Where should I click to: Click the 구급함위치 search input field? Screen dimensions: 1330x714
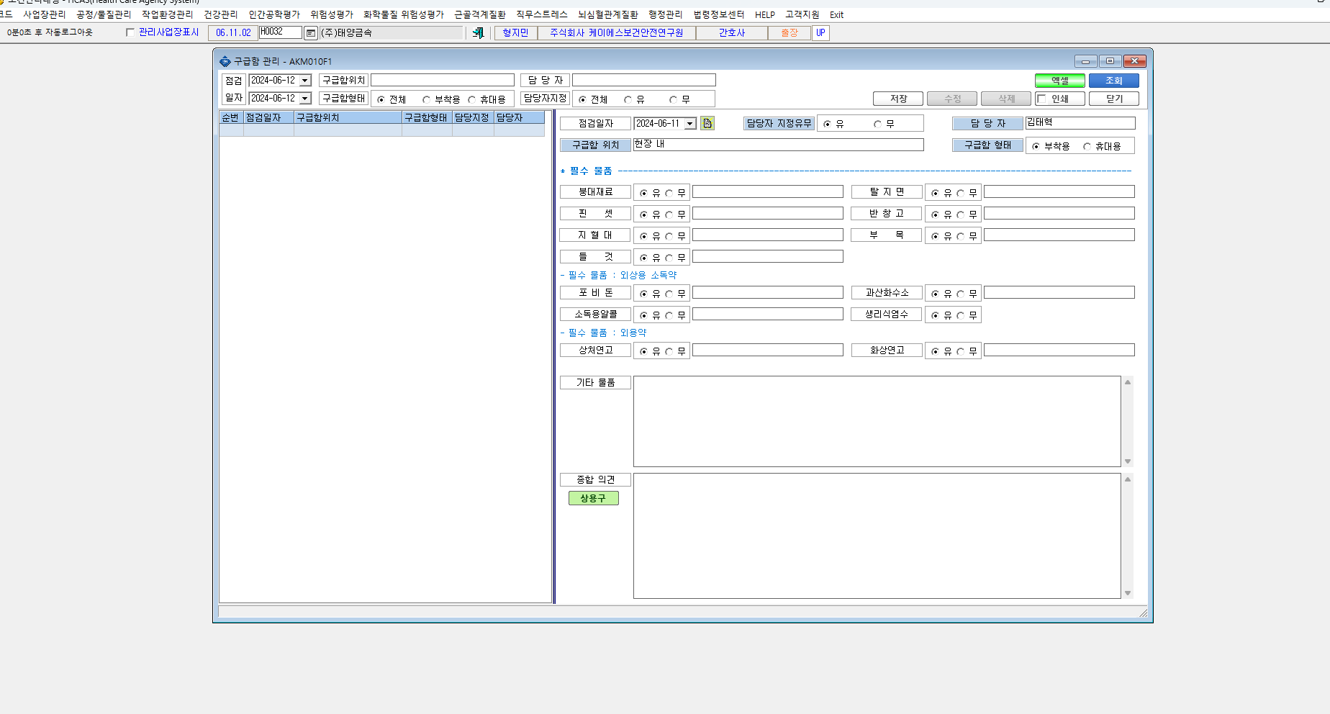click(443, 80)
